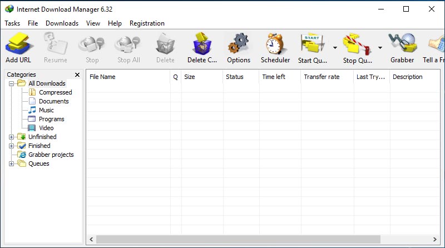Sort by the File Name column header
445x248 pixels.
pos(128,77)
